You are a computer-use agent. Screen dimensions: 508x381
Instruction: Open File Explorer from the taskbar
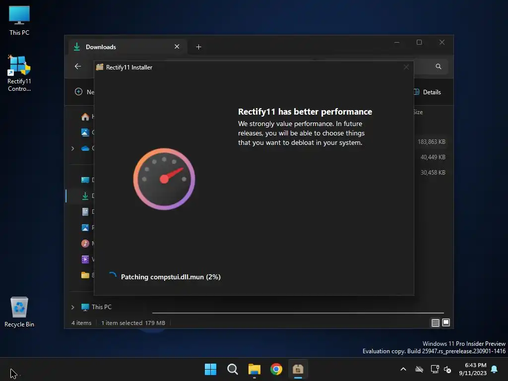254,369
